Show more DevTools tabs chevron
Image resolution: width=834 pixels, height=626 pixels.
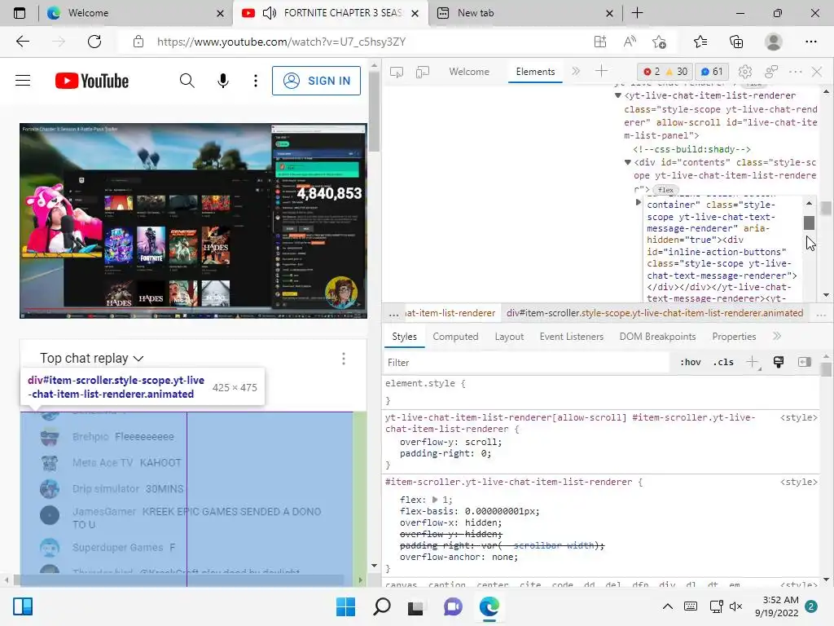click(576, 71)
